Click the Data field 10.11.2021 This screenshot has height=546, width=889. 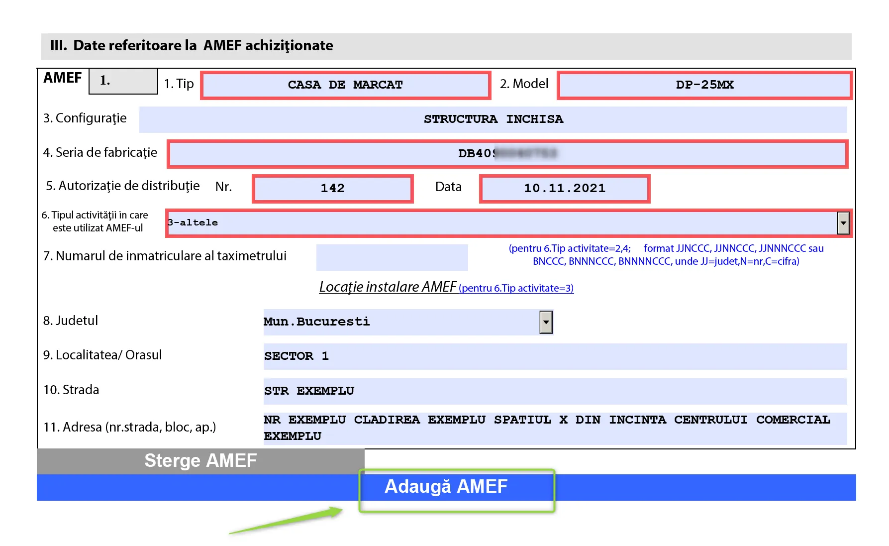click(565, 189)
